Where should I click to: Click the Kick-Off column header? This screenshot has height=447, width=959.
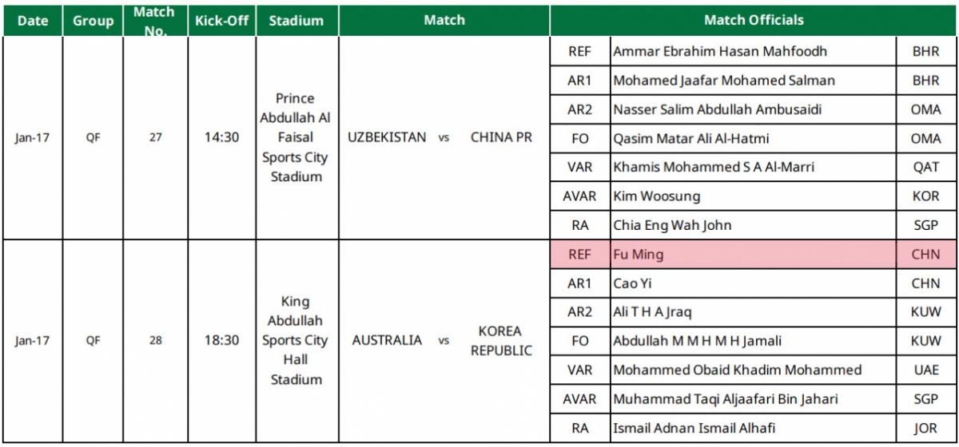(x=221, y=21)
